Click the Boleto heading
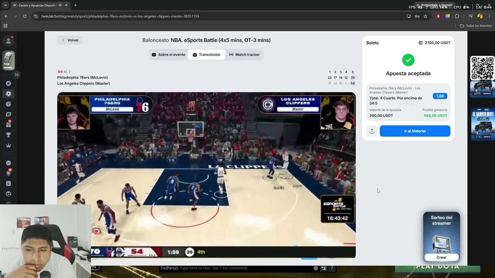Image resolution: width=495 pixels, height=278 pixels. coord(372,43)
